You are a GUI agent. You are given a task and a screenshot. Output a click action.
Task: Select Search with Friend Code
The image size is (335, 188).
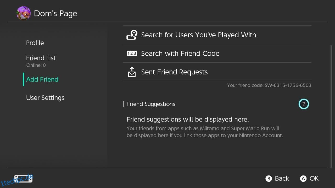coord(217,53)
